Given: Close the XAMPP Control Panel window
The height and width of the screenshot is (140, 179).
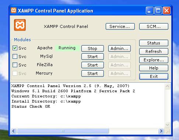Looking at the screenshot, I should pos(166,11).
